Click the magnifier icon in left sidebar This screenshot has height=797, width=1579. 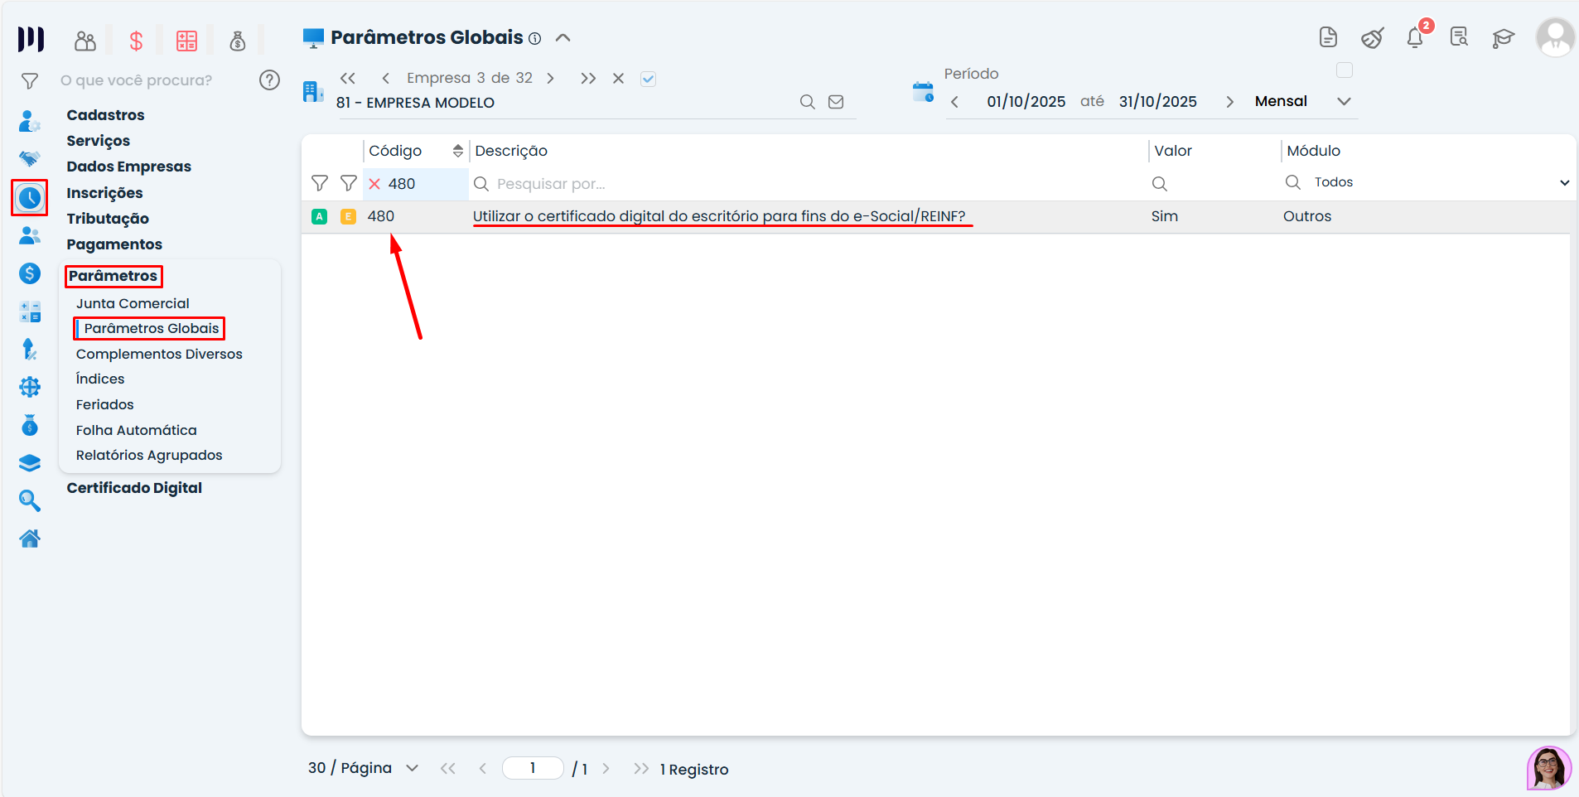(x=30, y=500)
